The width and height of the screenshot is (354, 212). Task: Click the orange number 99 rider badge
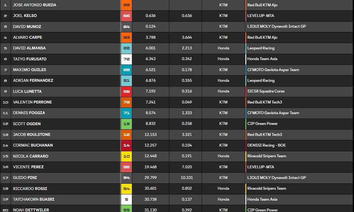[127, 5]
